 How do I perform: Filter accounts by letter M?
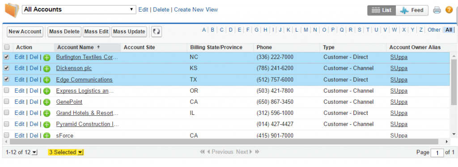[x=305, y=30]
